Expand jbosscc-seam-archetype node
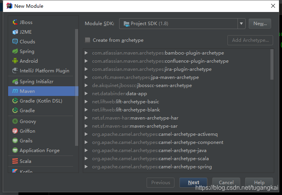This screenshot has width=282, height=195. [86, 85]
